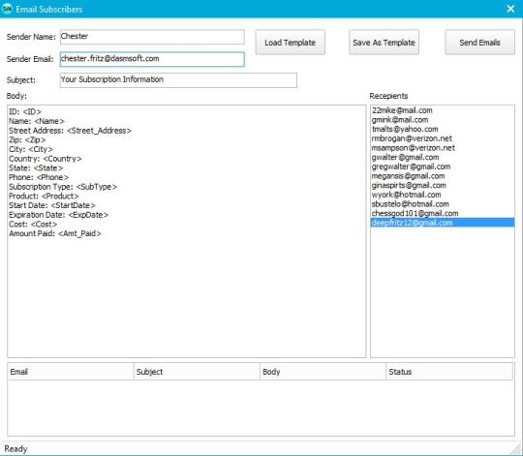
Task: Click the Subject column header
Action: click(197, 372)
